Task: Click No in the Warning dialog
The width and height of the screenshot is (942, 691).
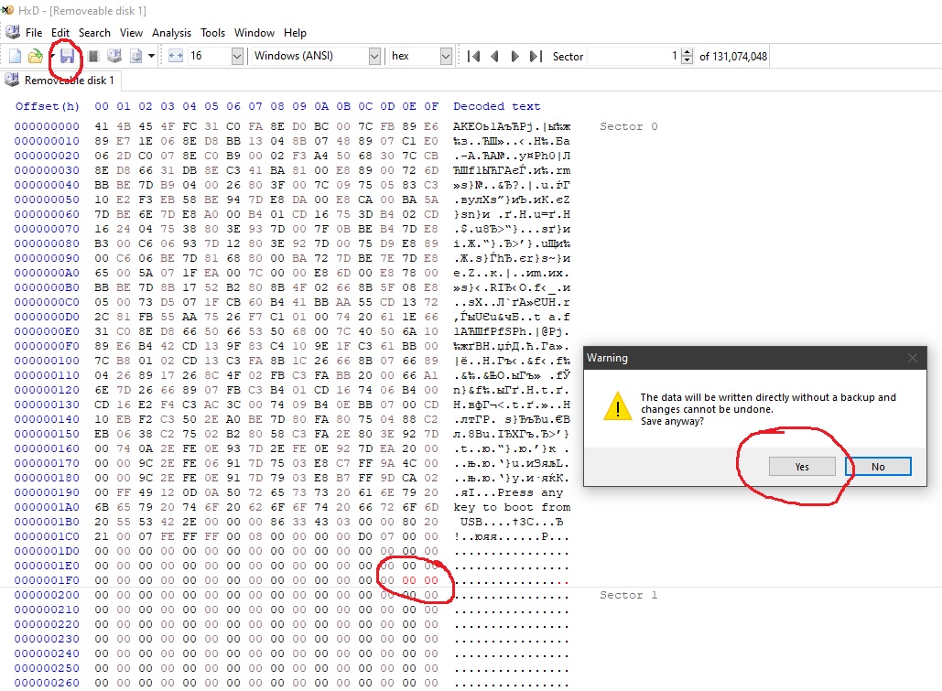Action: click(x=878, y=467)
